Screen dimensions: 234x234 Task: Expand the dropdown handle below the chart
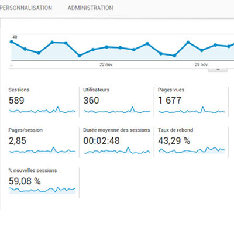coord(218,69)
